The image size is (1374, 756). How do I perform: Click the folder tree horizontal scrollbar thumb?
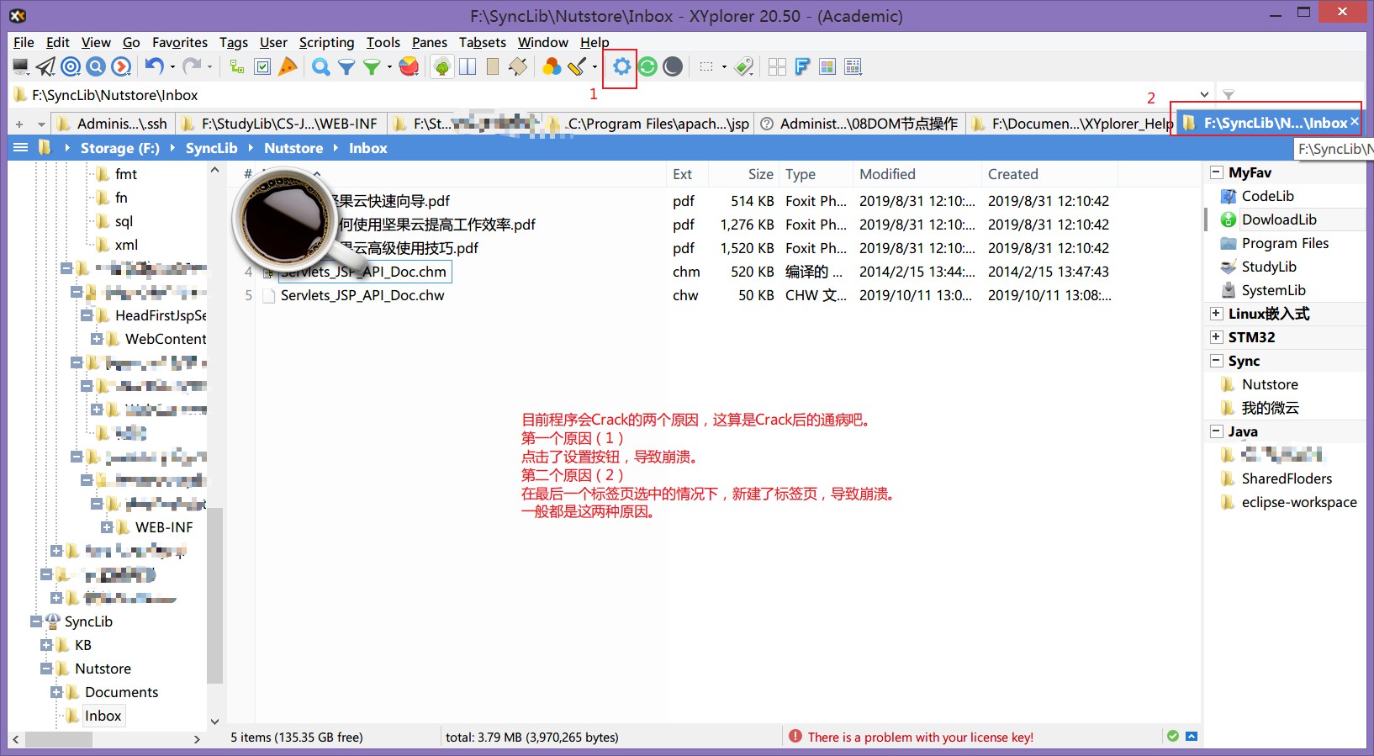(59, 739)
